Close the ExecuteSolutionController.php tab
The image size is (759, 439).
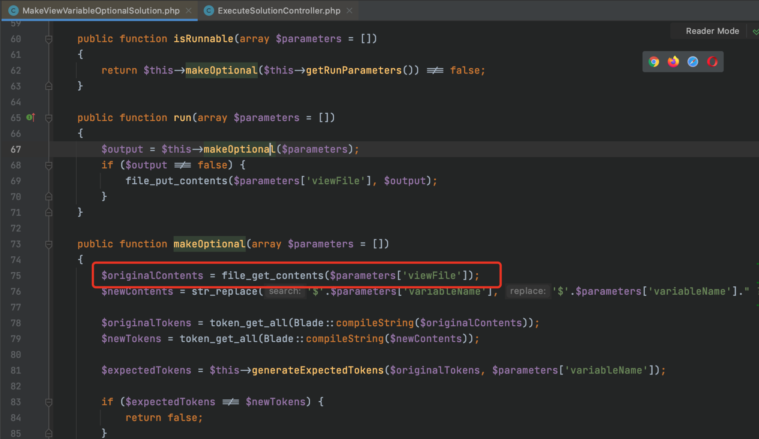(x=349, y=11)
